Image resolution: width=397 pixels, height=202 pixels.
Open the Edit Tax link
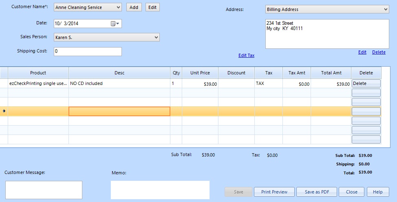click(246, 55)
